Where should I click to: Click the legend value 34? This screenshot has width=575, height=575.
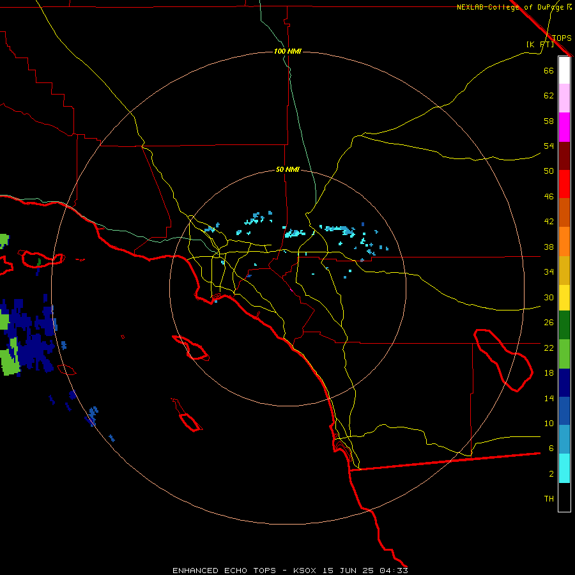point(549,272)
